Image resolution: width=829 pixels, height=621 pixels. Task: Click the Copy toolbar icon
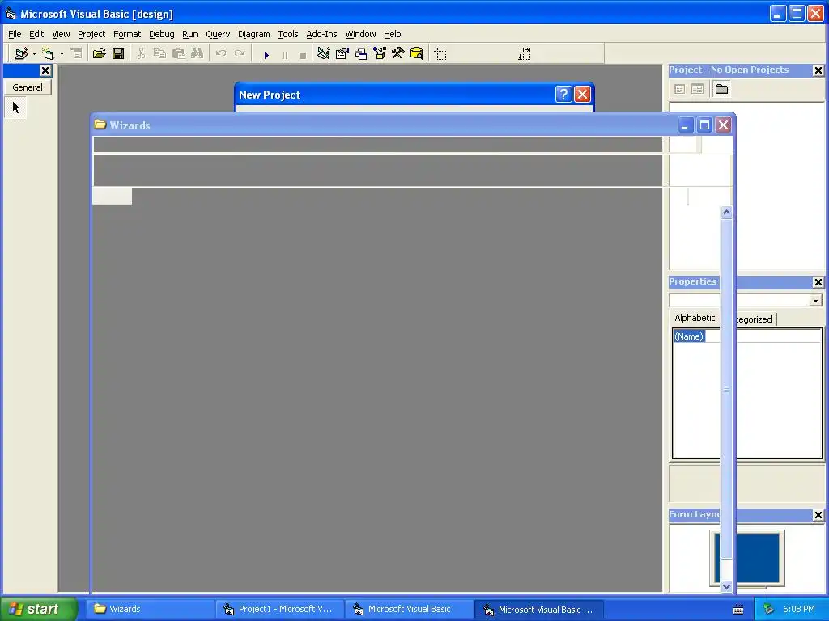159,53
